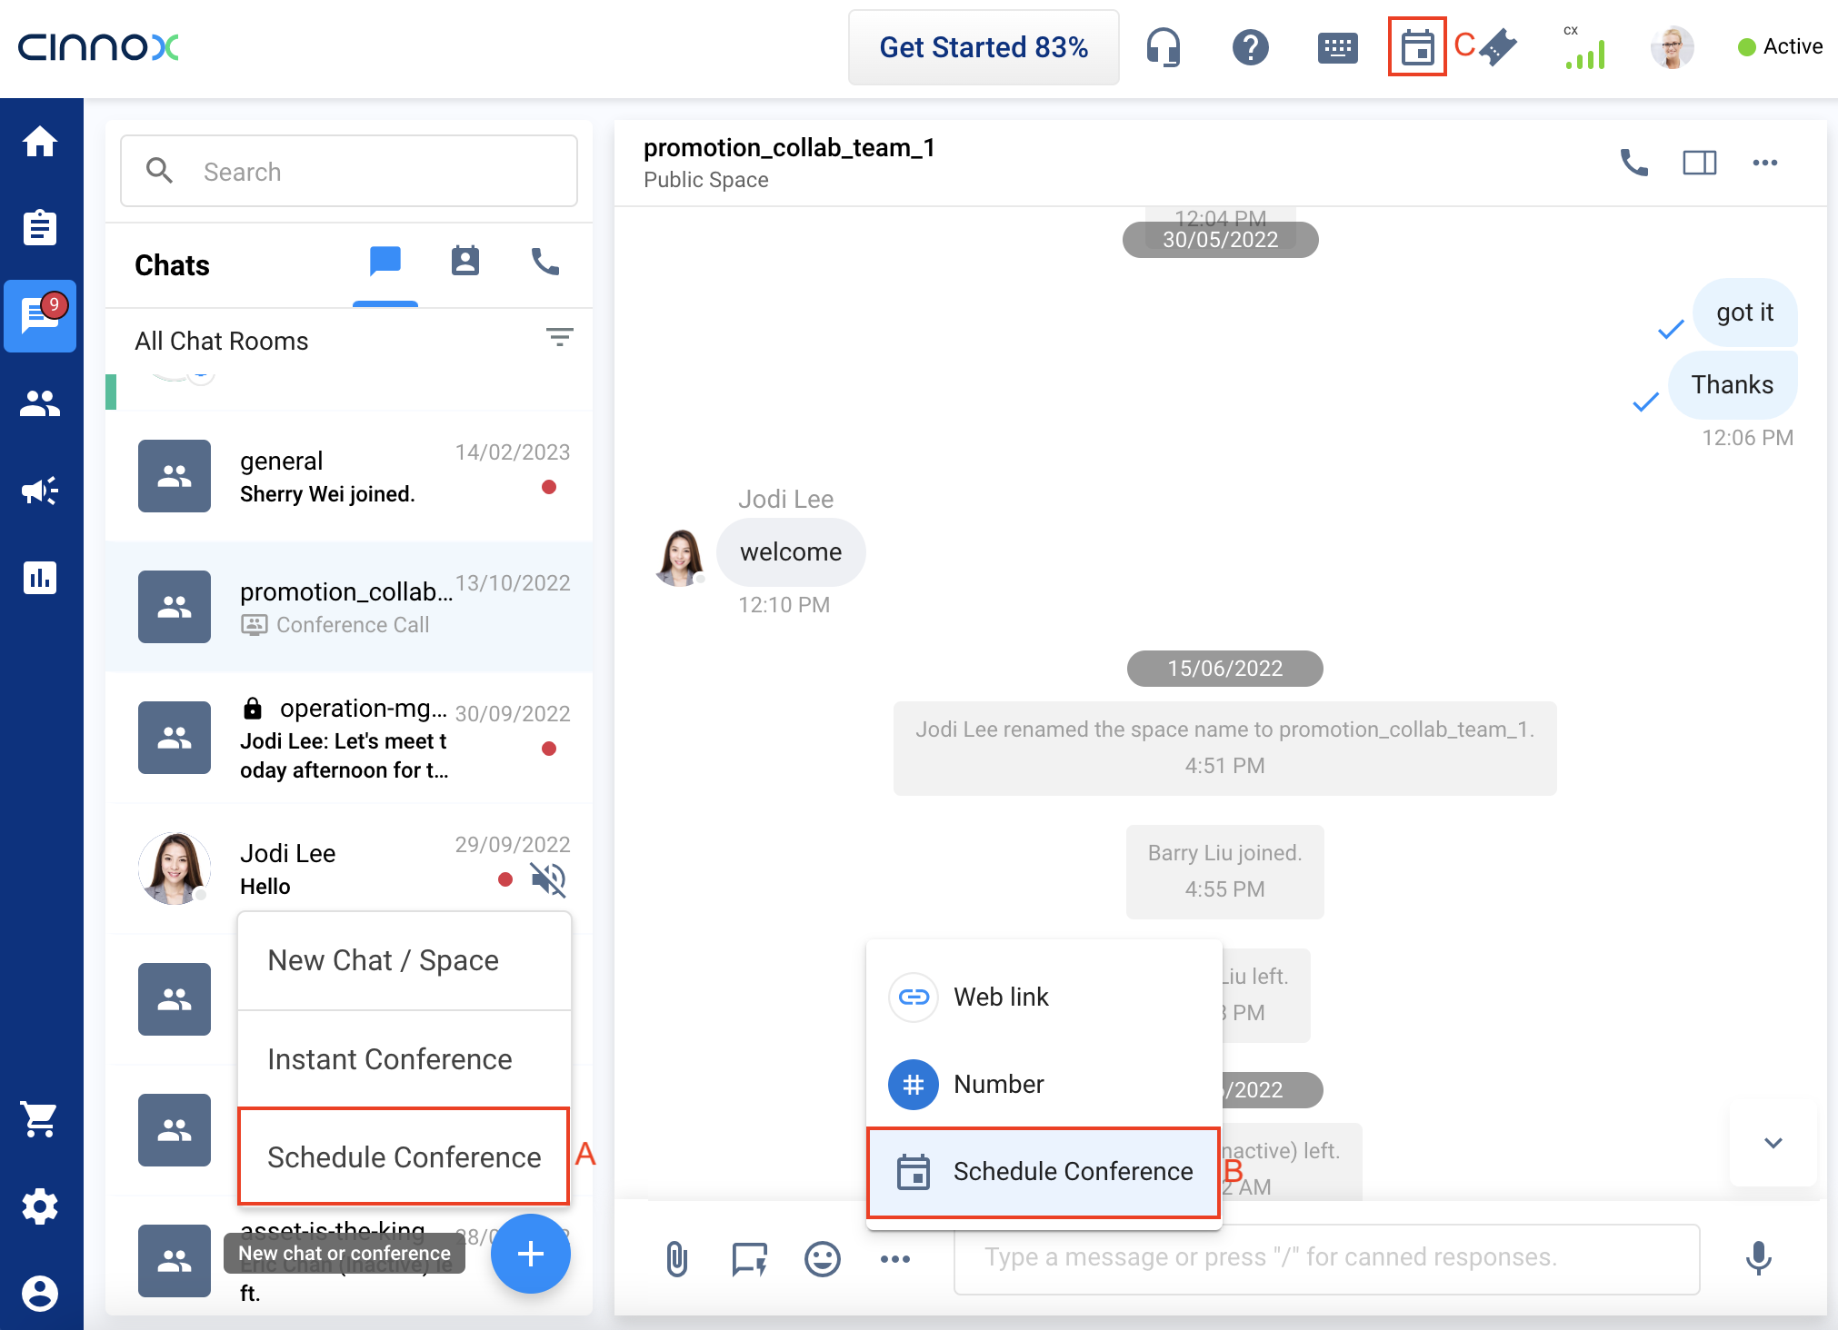The image size is (1838, 1330).
Task: Open All Chat Rooms filter menu
Action: point(559,338)
